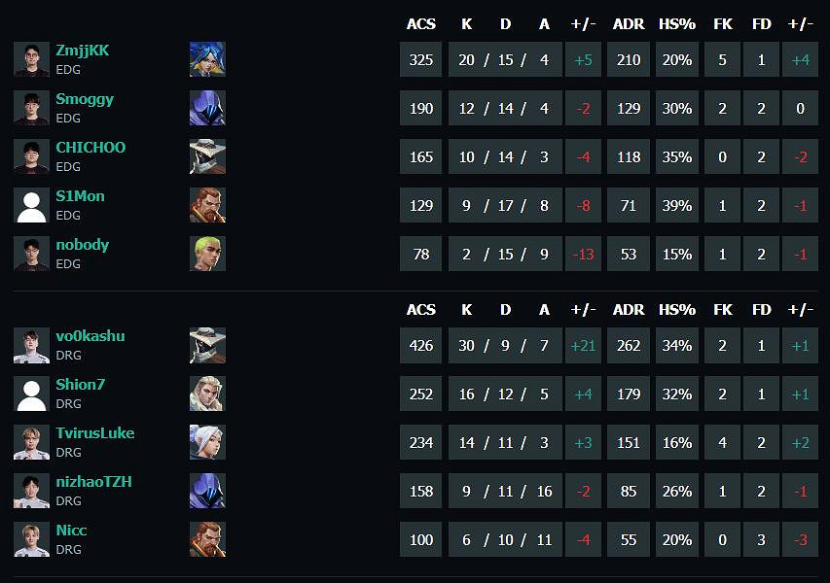Sort by the HS% column header
The image size is (830, 583).
[x=676, y=24]
